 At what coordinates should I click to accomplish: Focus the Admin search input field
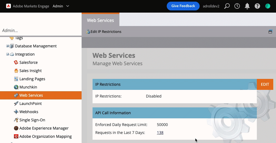click(x=41, y=30)
